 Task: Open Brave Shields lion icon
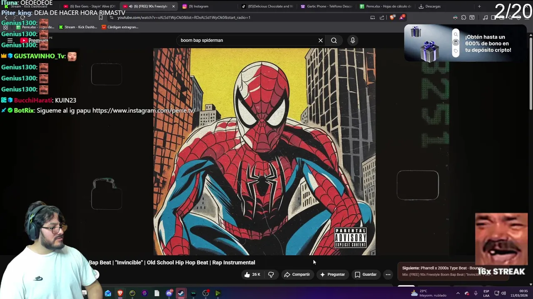tap(392, 17)
